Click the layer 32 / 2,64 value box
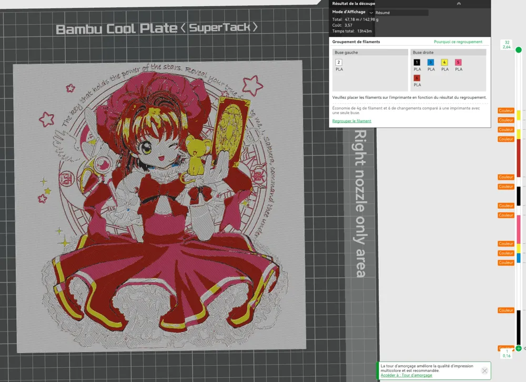 [507, 45]
